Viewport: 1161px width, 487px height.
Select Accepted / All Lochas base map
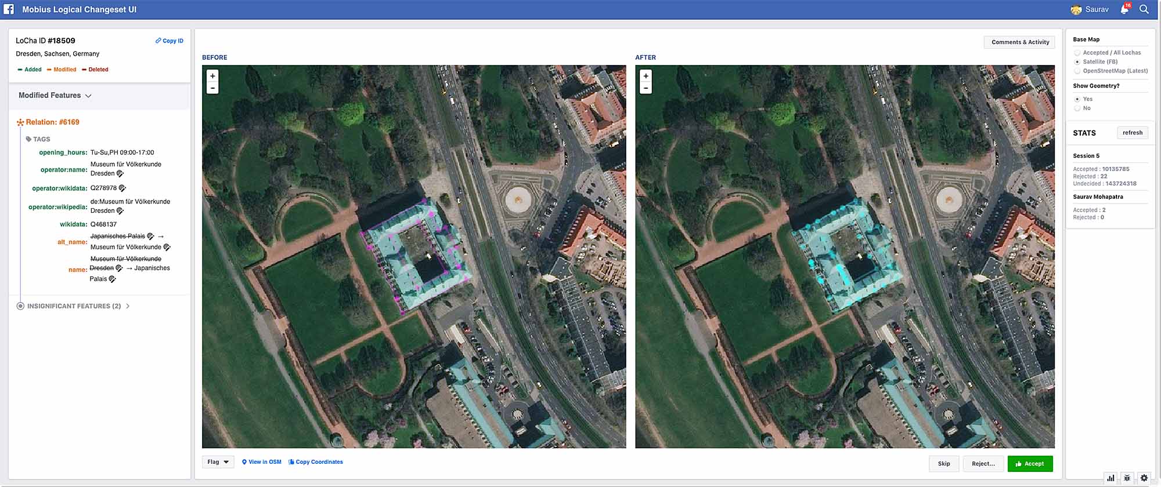pos(1077,53)
